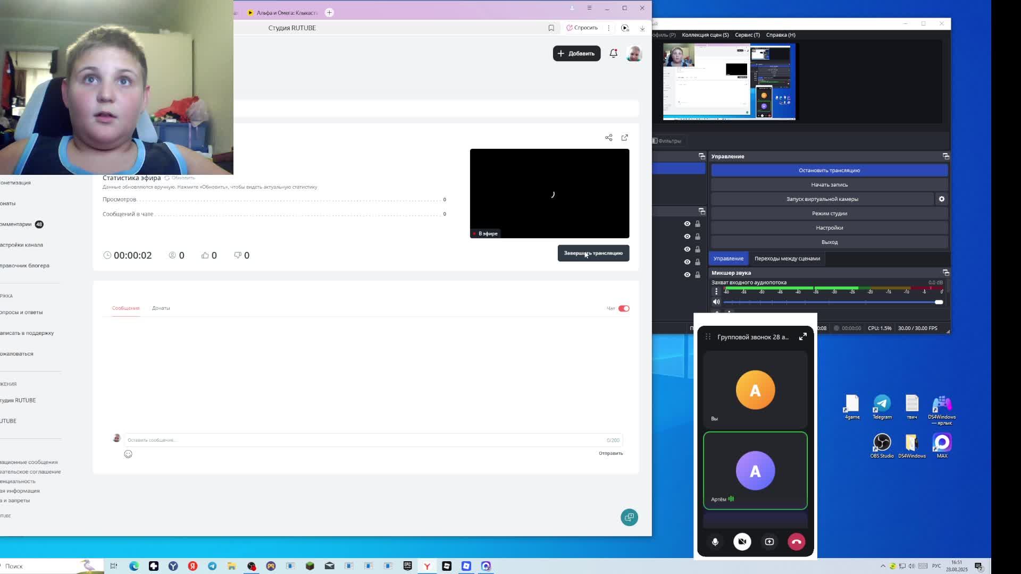Click Завершить трансляцию button
The height and width of the screenshot is (574, 1021).
coord(593,253)
